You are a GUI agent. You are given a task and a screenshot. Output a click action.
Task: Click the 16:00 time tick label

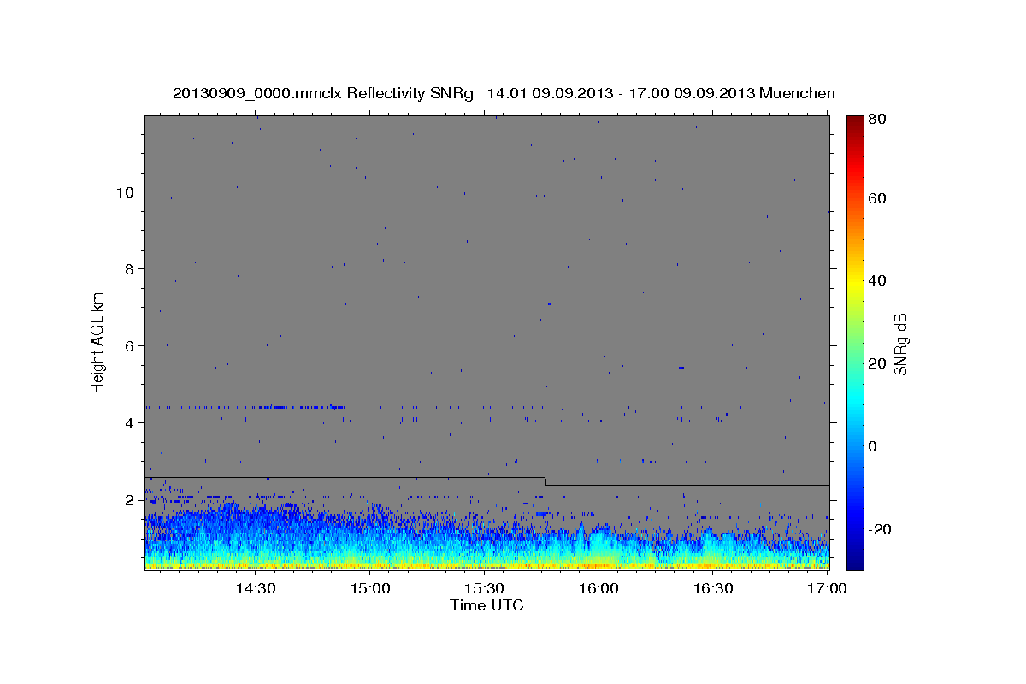click(598, 588)
